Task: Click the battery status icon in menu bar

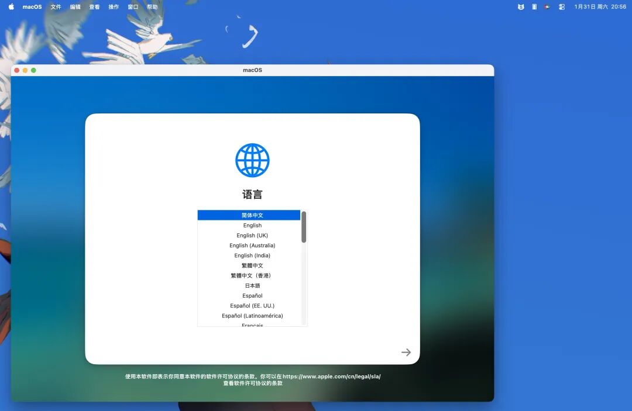Action: click(x=533, y=6)
